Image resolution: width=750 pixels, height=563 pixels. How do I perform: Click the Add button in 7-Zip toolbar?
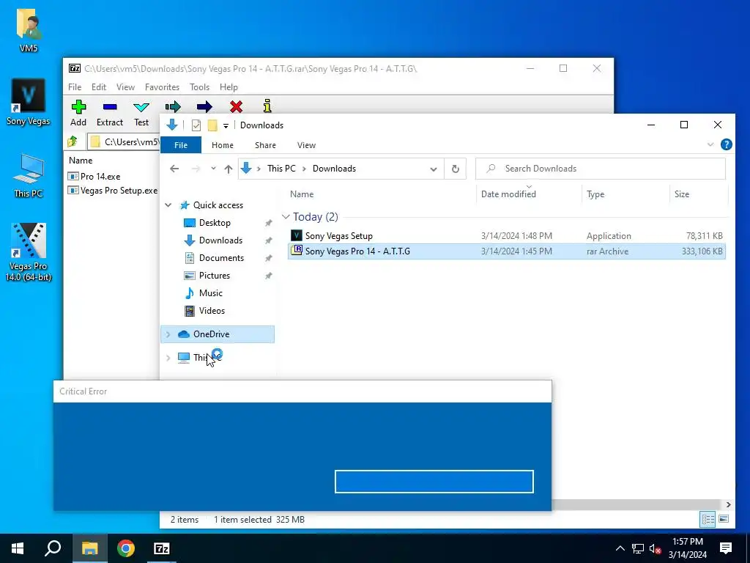pyautogui.click(x=78, y=114)
